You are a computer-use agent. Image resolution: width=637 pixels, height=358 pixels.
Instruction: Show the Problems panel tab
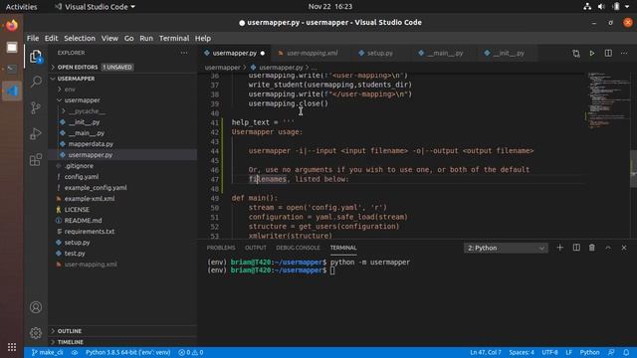coord(221,248)
